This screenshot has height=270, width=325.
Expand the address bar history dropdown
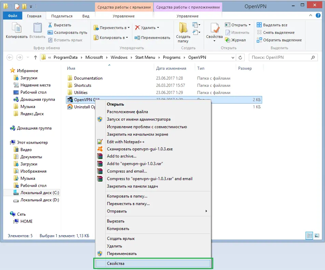coord(233,58)
